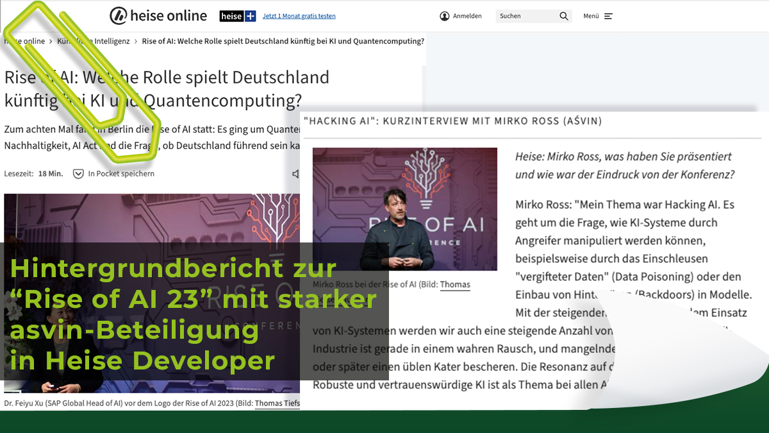This screenshot has height=433, width=769.
Task: Select the headline 'Rise of AI: Welche Rolle spielt Deutschland'
Action: coord(167,89)
